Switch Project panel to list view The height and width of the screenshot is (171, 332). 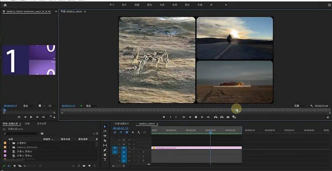click(x=9, y=166)
